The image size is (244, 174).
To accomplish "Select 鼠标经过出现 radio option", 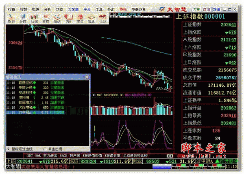I will coord(8,149).
